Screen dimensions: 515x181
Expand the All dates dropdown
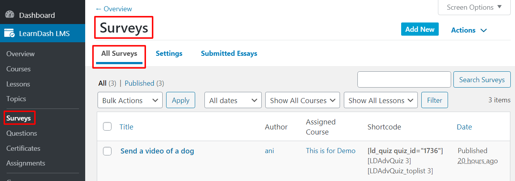pyautogui.click(x=233, y=100)
